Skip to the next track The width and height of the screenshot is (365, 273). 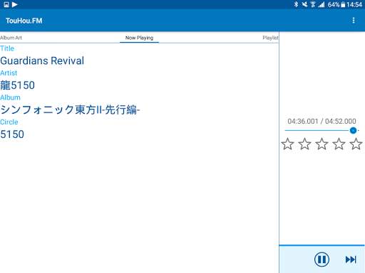[x=351, y=259]
